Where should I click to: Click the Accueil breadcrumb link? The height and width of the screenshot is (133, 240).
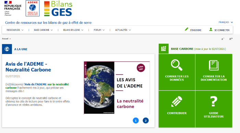pyautogui.click(x=5, y=39)
